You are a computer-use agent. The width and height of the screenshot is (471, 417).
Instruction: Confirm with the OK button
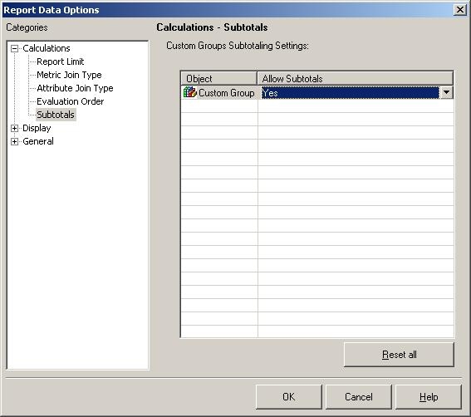point(289,397)
